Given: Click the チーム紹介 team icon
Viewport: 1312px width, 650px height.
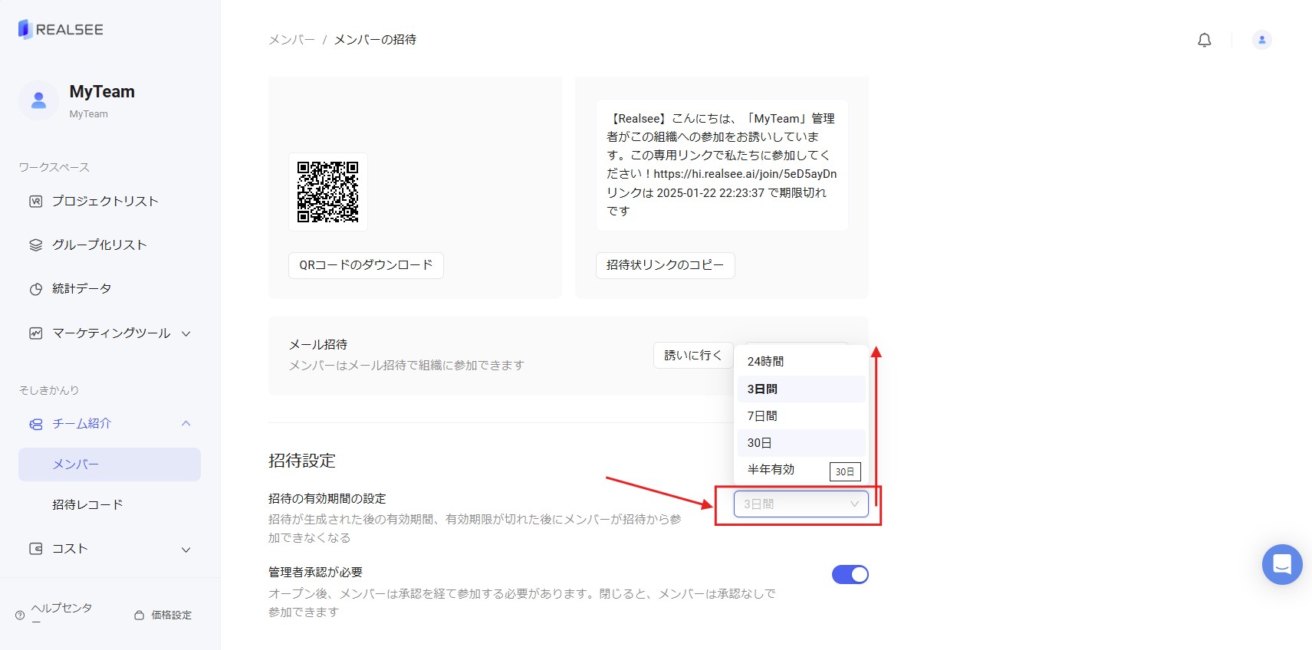Looking at the screenshot, I should (35, 424).
